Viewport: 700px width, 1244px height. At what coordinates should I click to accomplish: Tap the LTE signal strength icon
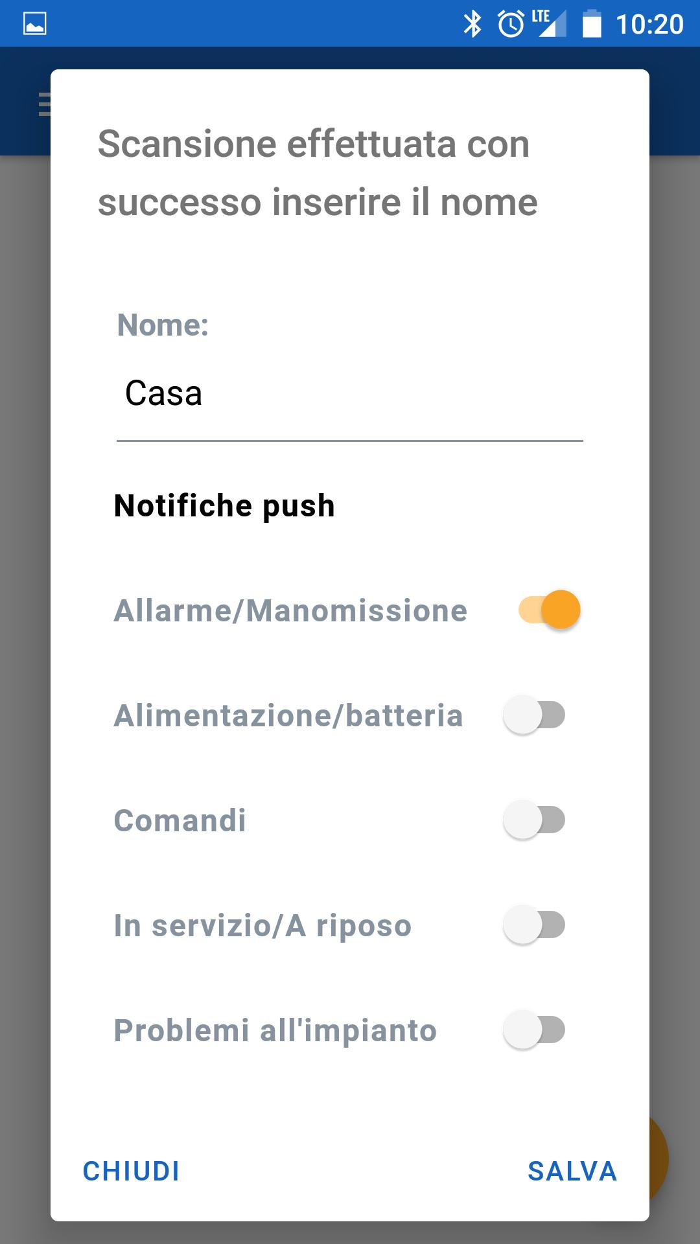(x=550, y=23)
